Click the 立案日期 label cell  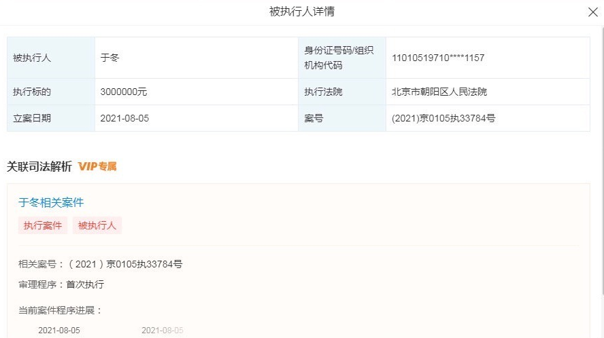pos(51,118)
